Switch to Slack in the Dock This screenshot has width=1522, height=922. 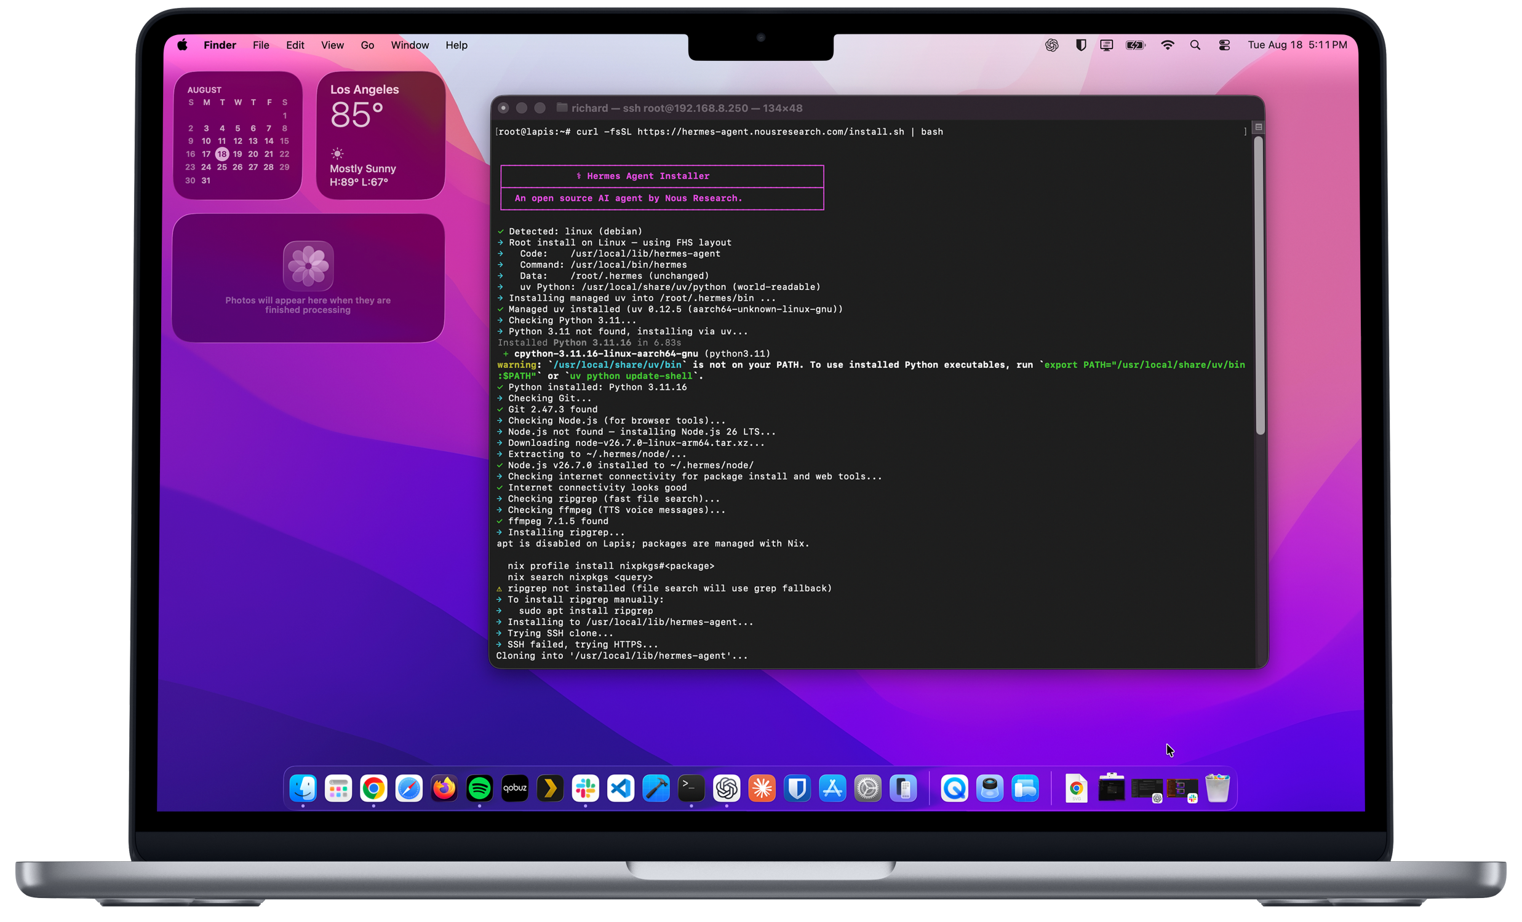585,788
